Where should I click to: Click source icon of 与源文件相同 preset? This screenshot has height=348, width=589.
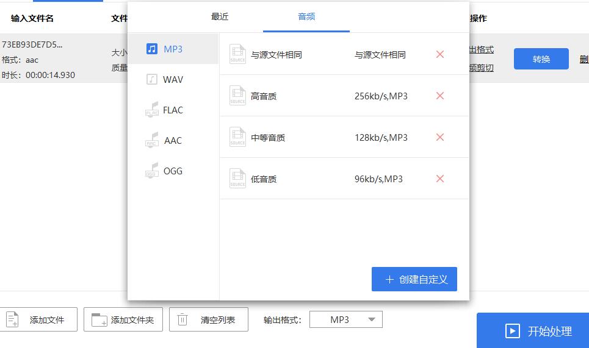[x=237, y=54]
